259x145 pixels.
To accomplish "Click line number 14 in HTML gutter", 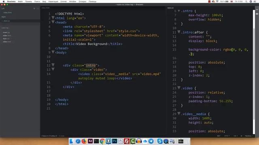I will click(49, 74).
